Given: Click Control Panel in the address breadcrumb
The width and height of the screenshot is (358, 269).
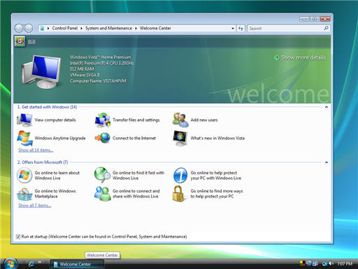Looking at the screenshot, I should click(65, 28).
